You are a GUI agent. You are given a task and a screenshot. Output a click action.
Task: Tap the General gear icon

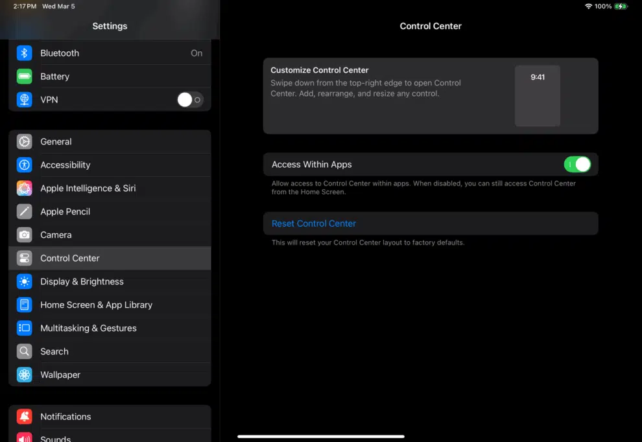(x=24, y=141)
